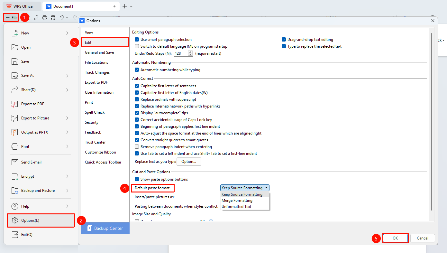Expand the new tab dropdown arrow
The image size is (447, 253).
click(131, 6)
